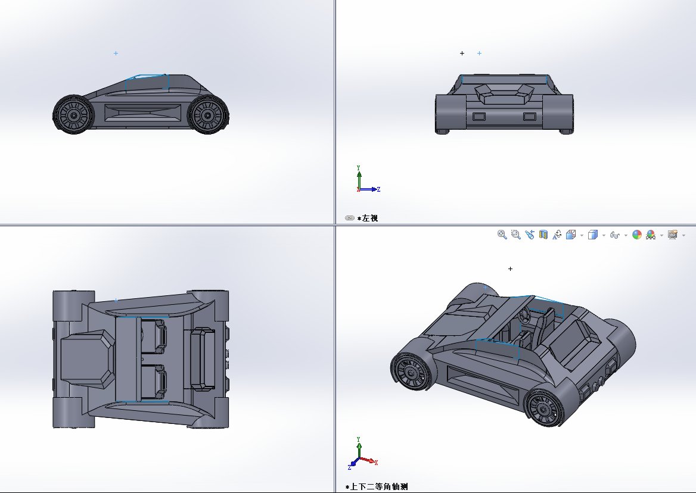Select the car hood in the top-view viewport
696x493 pixels.
[87, 358]
